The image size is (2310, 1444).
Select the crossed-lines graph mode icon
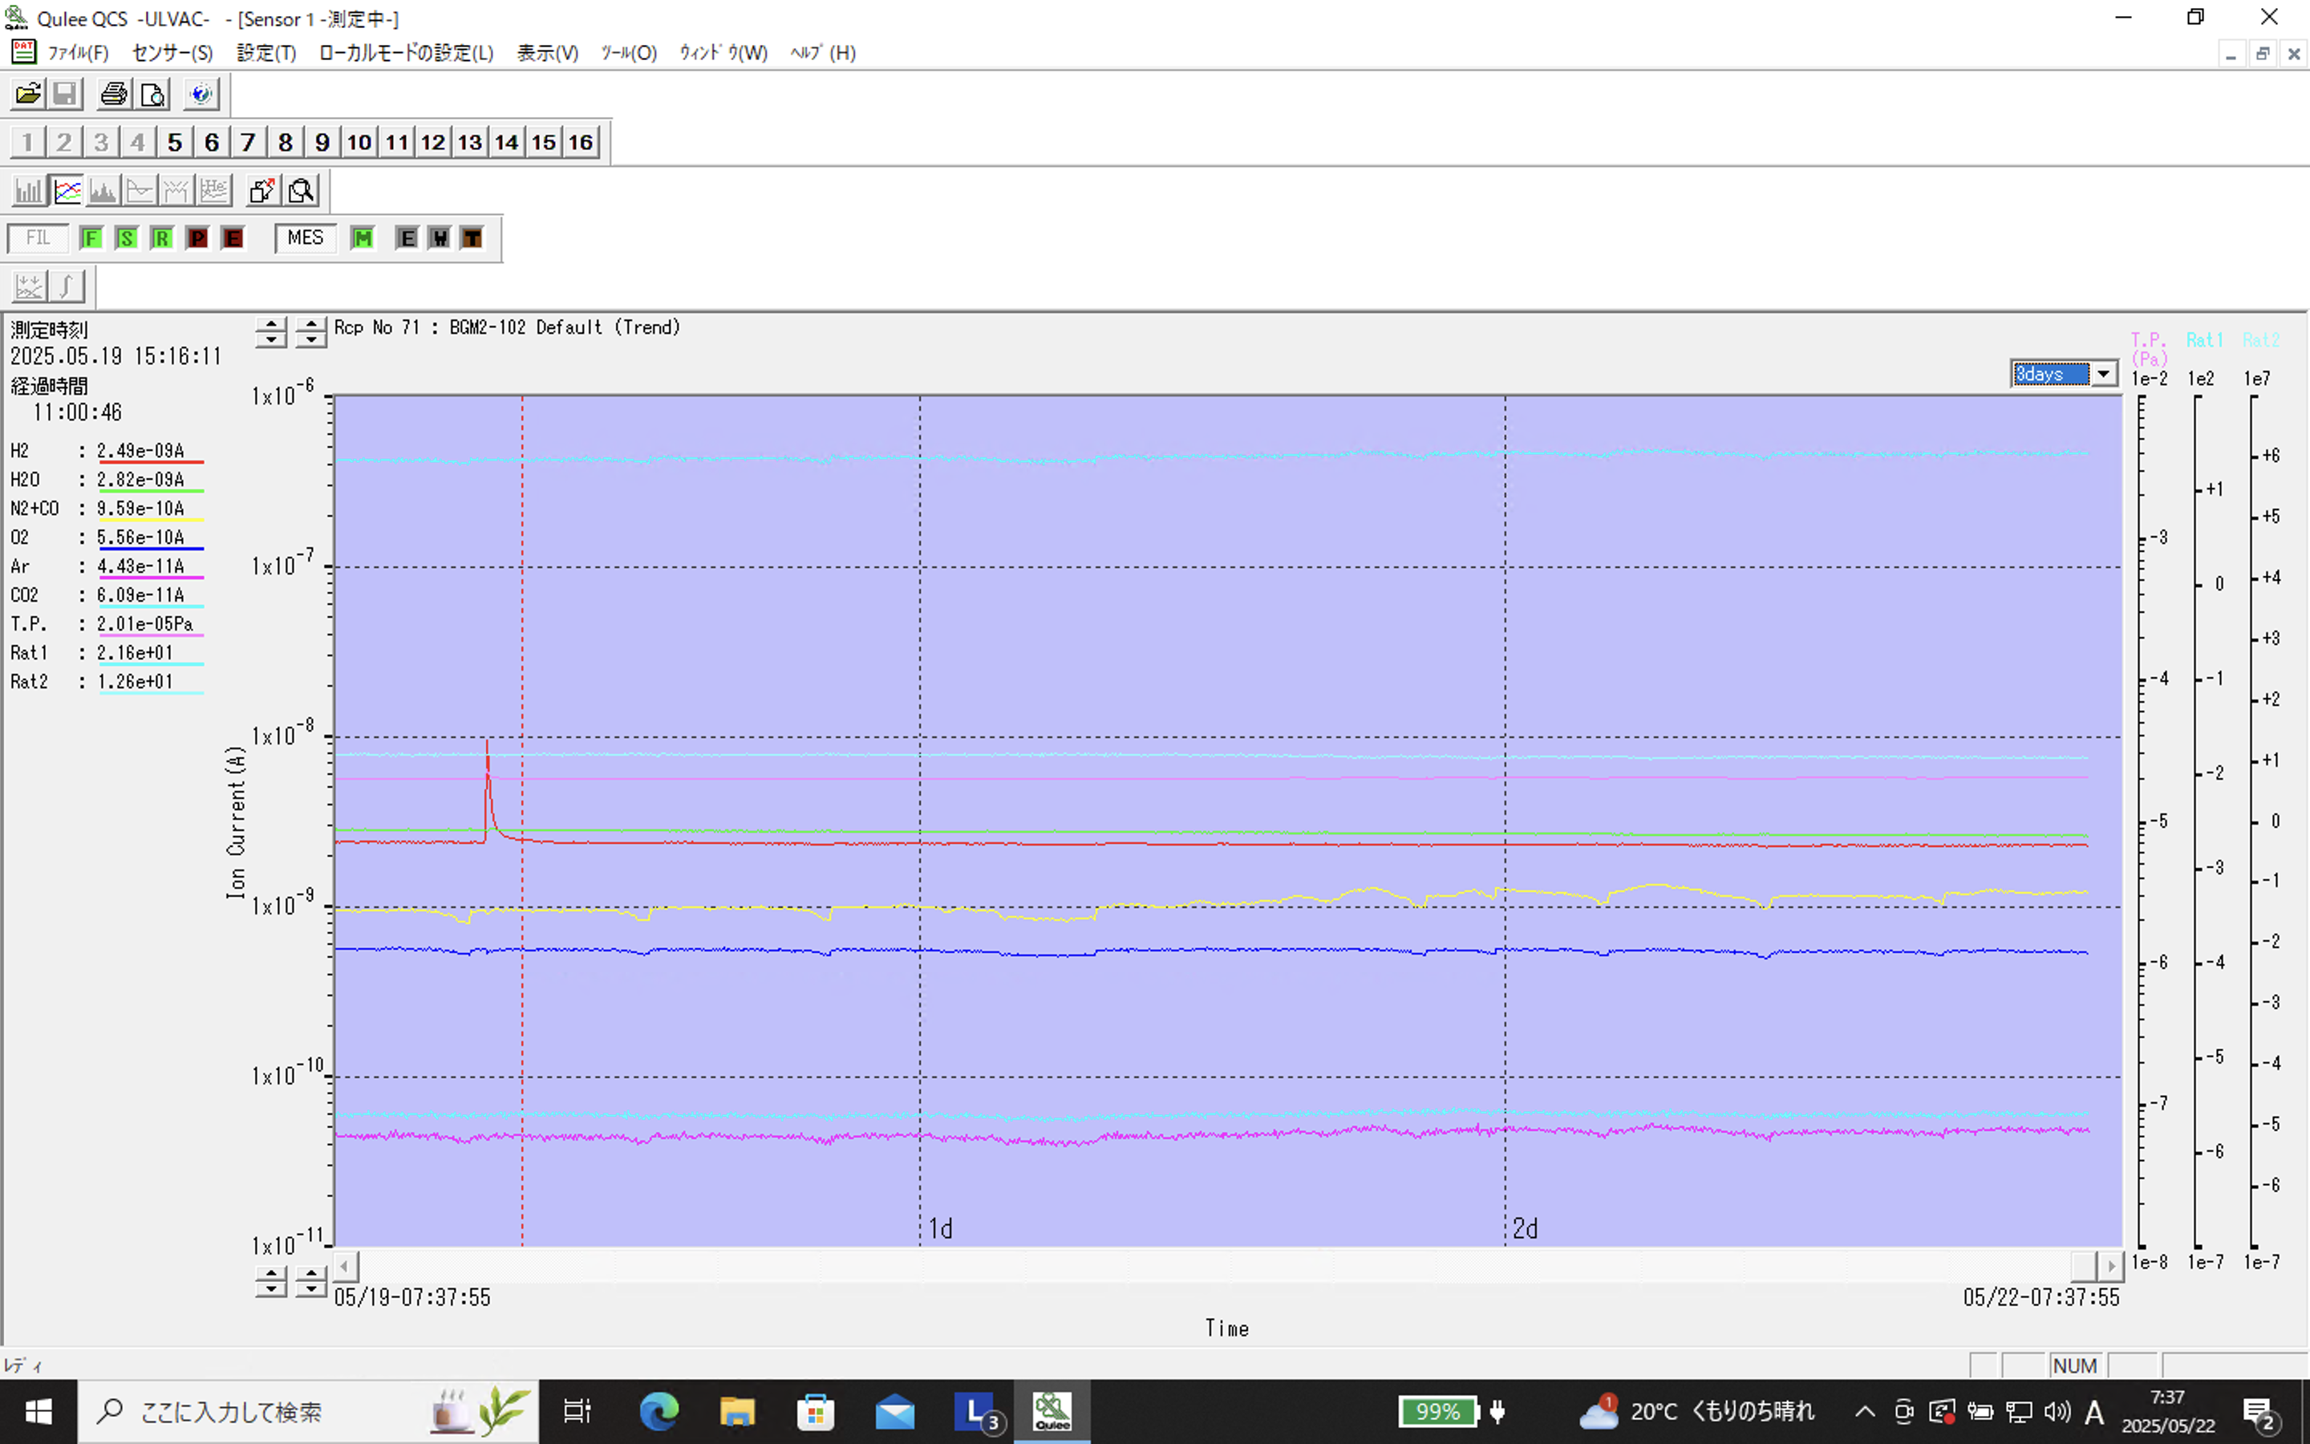point(176,191)
